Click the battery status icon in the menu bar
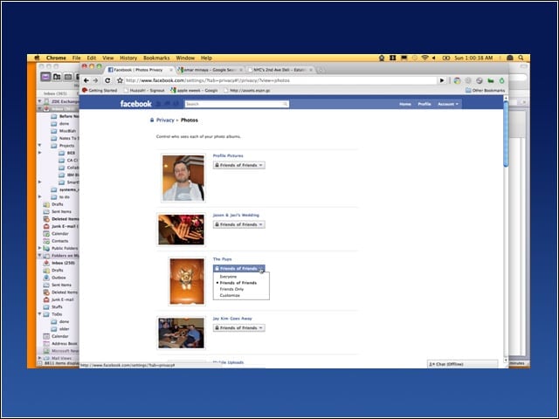 coord(446,58)
